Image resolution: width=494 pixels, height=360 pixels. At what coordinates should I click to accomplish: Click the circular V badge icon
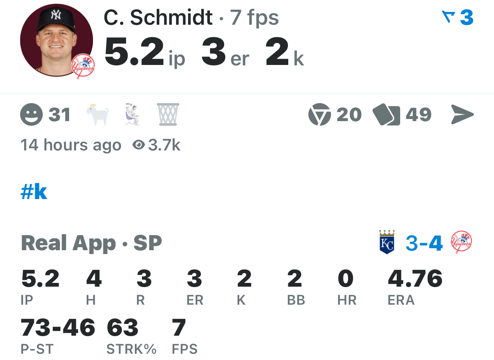coord(319,114)
